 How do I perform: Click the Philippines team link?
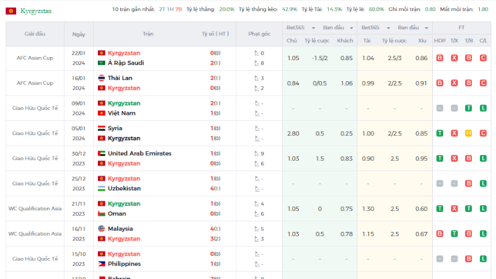tap(125, 264)
